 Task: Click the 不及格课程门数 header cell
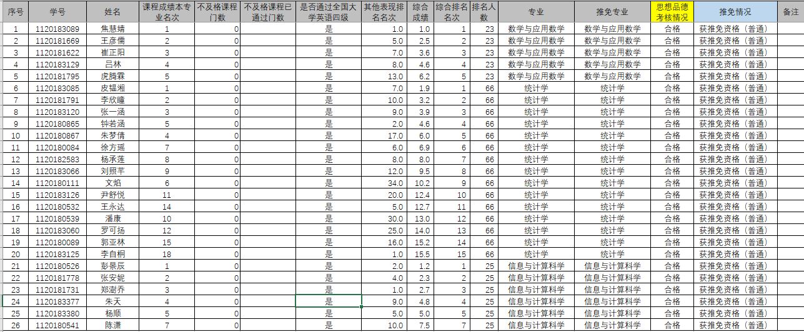[x=217, y=12]
